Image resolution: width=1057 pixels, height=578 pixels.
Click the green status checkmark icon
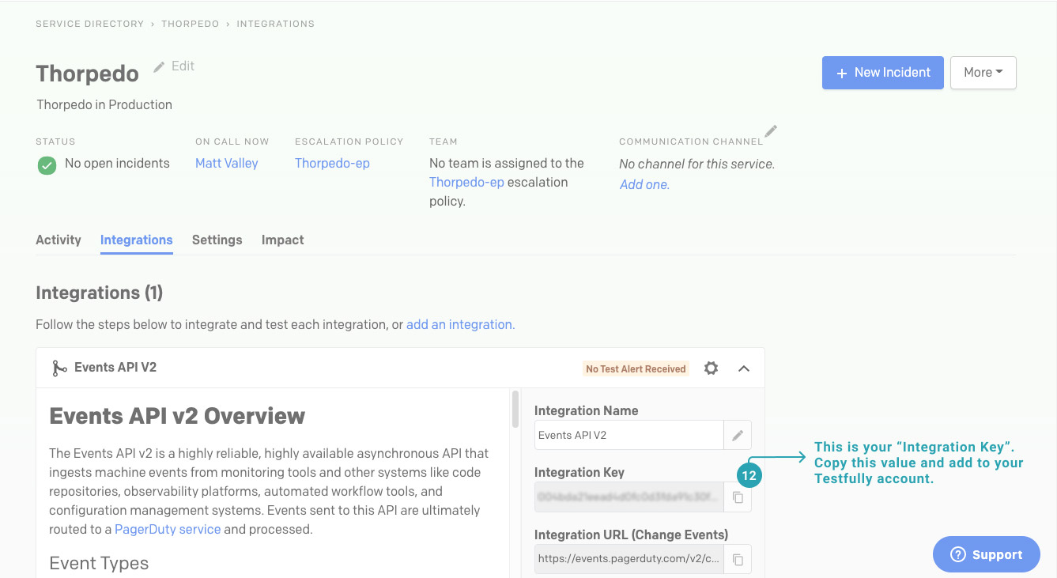pyautogui.click(x=47, y=165)
